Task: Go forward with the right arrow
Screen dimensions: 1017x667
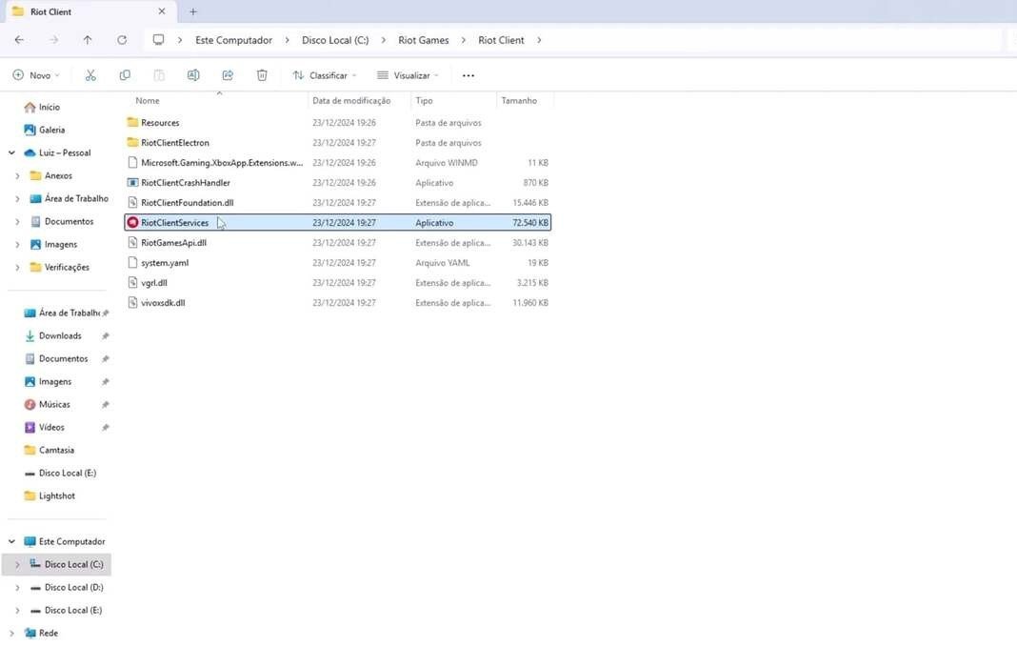Action: [x=54, y=40]
